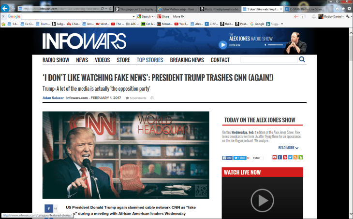
Task: Expand the toolbar More chevron
Action: (178, 16)
